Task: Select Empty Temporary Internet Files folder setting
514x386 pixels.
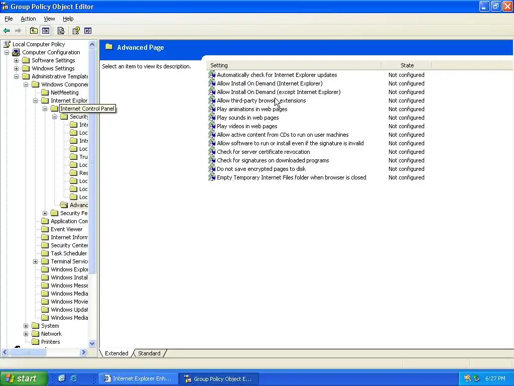Action: point(292,177)
